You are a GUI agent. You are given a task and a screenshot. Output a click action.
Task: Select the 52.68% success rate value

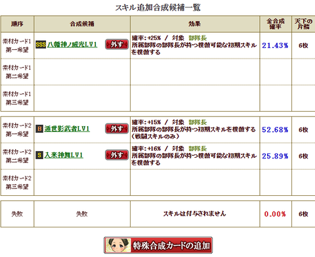point(275,129)
